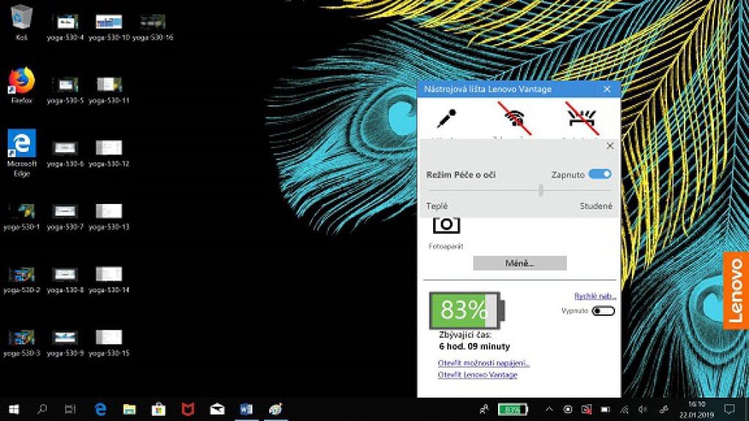749x421 pixels.
Task: Open Task View from the taskbar
Action: click(70, 409)
